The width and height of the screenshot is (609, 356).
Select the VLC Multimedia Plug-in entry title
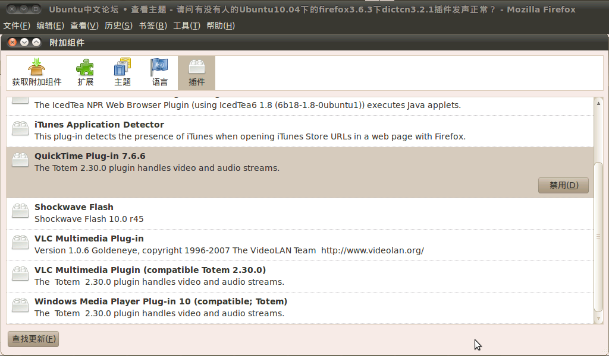89,239
